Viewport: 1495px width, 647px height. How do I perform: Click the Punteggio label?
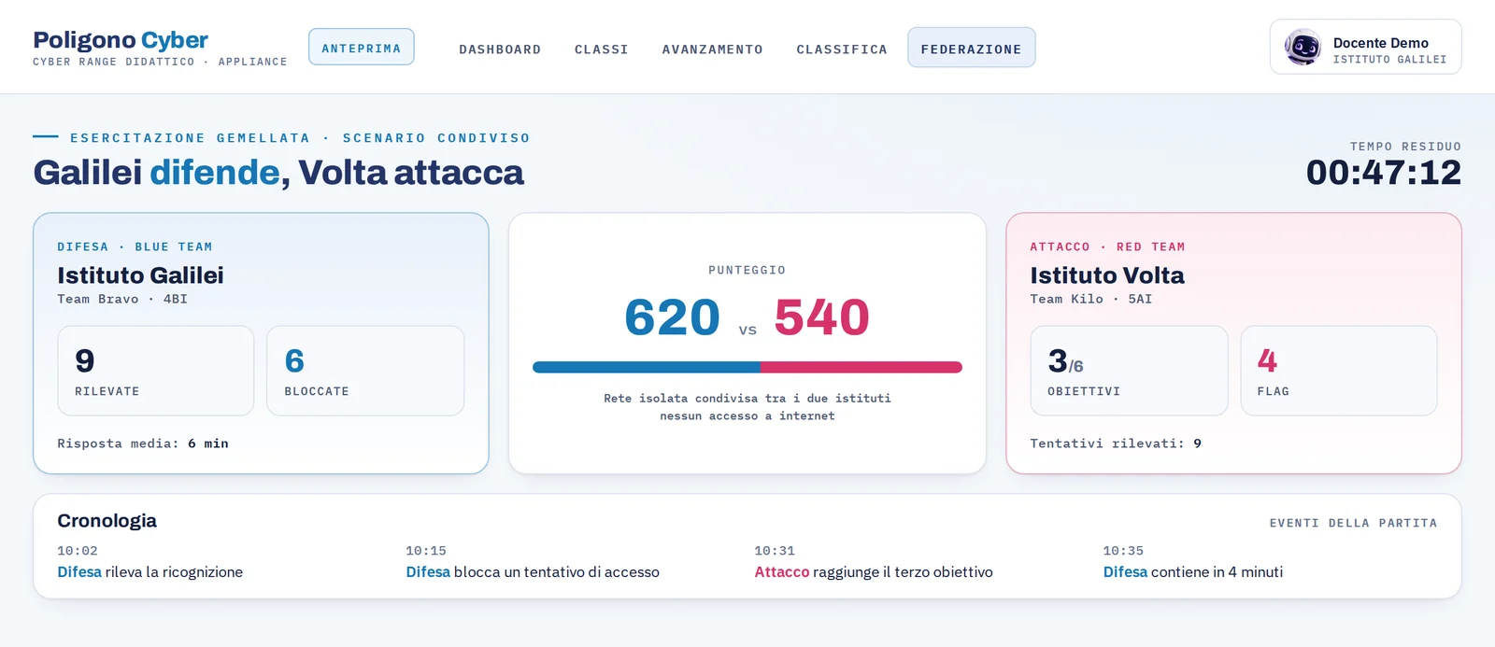(x=747, y=271)
